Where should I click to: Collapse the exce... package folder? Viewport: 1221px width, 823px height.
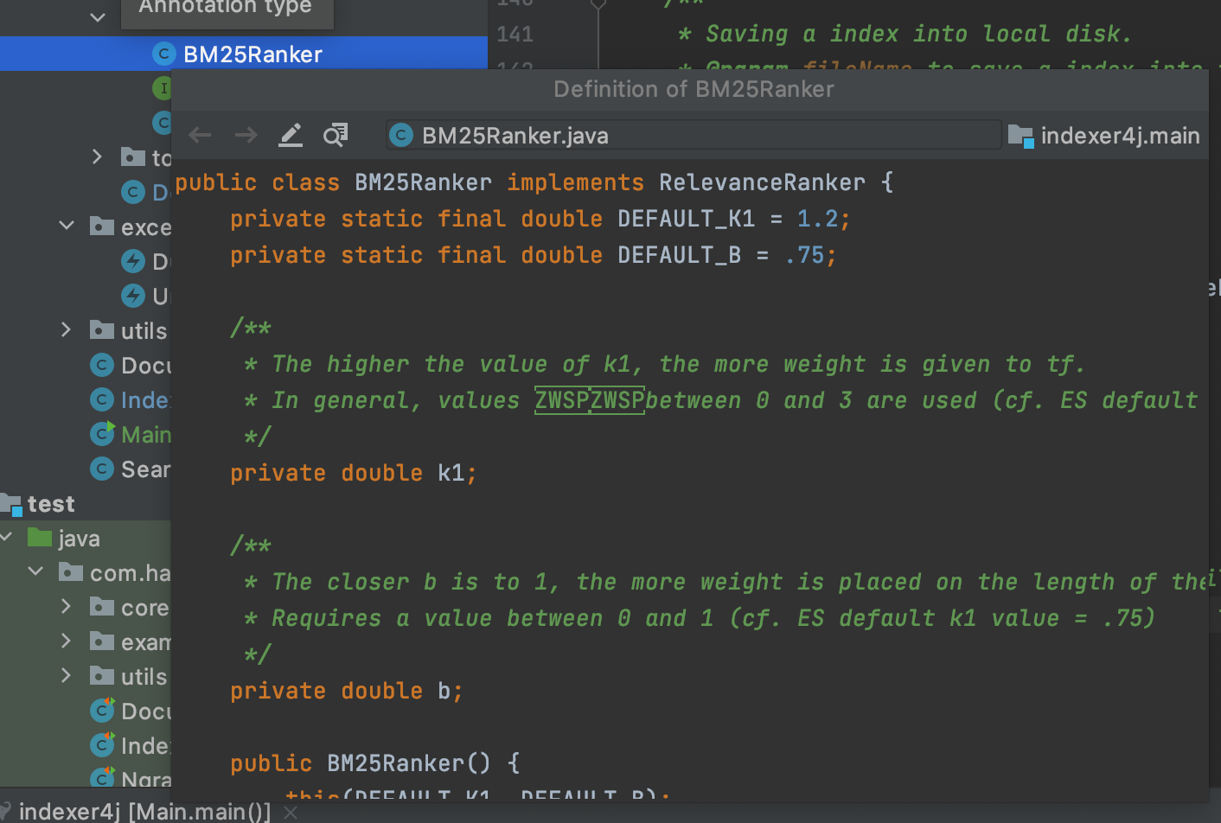[x=67, y=226]
